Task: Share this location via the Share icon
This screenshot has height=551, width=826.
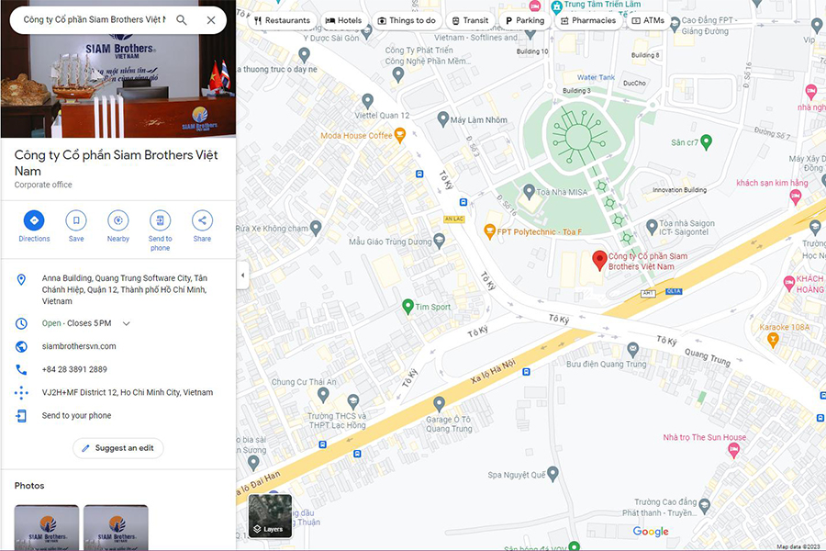Action: [202, 220]
